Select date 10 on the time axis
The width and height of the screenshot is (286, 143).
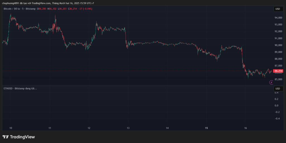[x=11, y=128]
